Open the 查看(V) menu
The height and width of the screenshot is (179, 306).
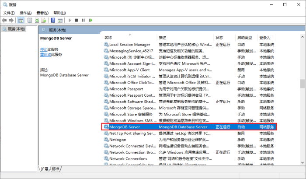[42, 13]
